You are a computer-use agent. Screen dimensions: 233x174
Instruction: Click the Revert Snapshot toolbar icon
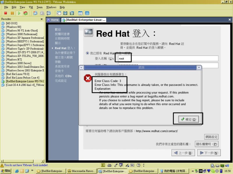click(42, 13)
